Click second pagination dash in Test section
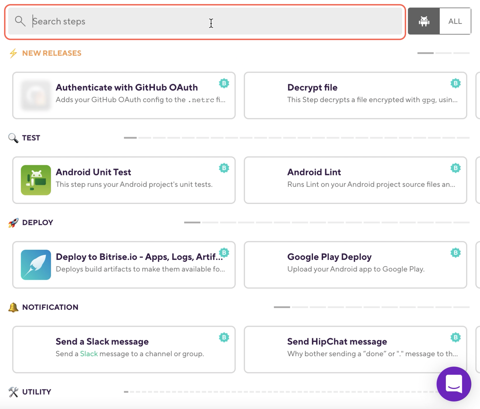The width and height of the screenshot is (480, 409). point(145,138)
